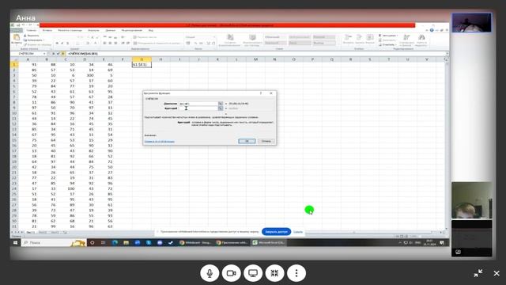The image size is (506, 285).
Task: Click the blue stop sharing button
Action: (x=276, y=232)
